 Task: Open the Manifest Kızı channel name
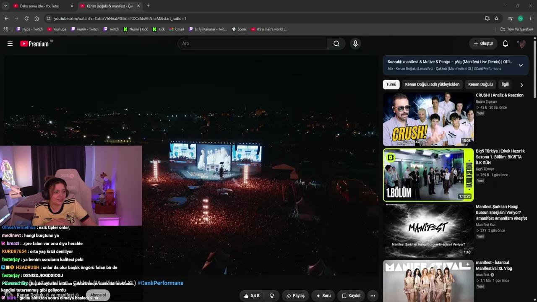485,225
